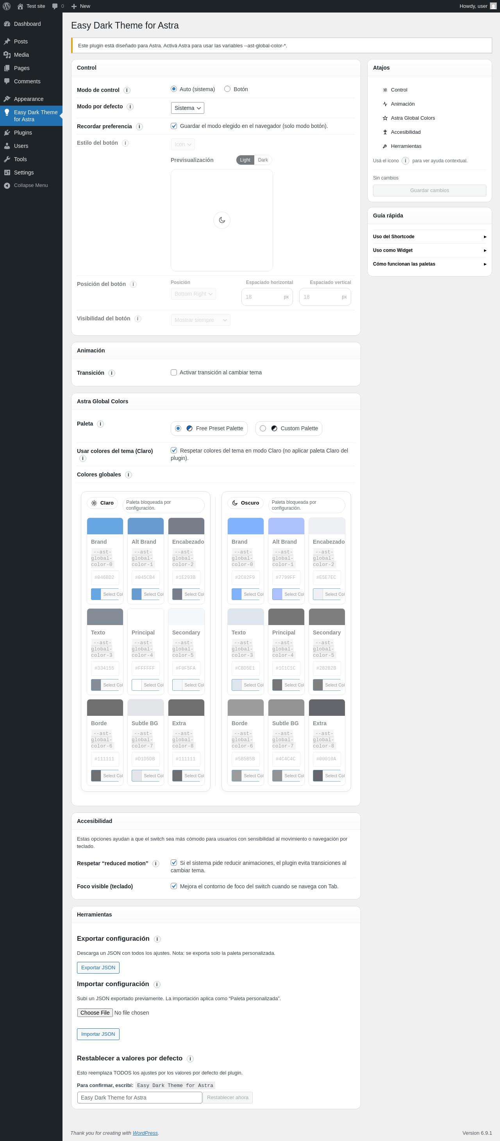Image resolution: width=500 pixels, height=1141 pixels.
Task: Click the moon icon in preview box
Action: click(222, 220)
